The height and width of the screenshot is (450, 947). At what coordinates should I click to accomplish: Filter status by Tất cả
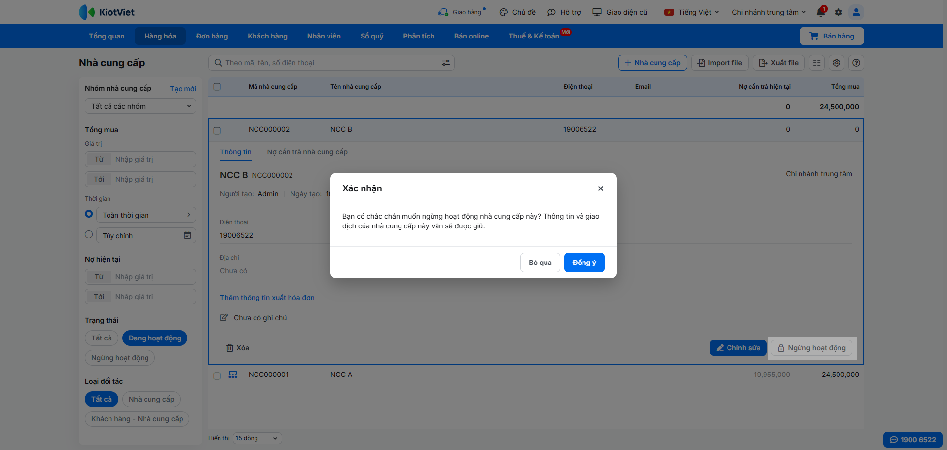(x=102, y=338)
